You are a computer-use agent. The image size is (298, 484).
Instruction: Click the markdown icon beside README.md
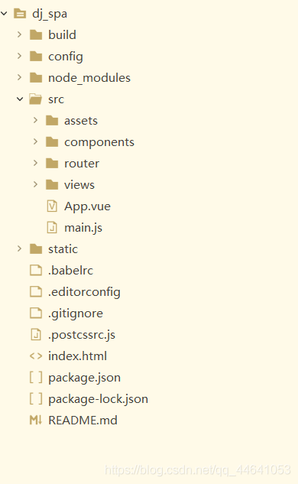coord(36,420)
